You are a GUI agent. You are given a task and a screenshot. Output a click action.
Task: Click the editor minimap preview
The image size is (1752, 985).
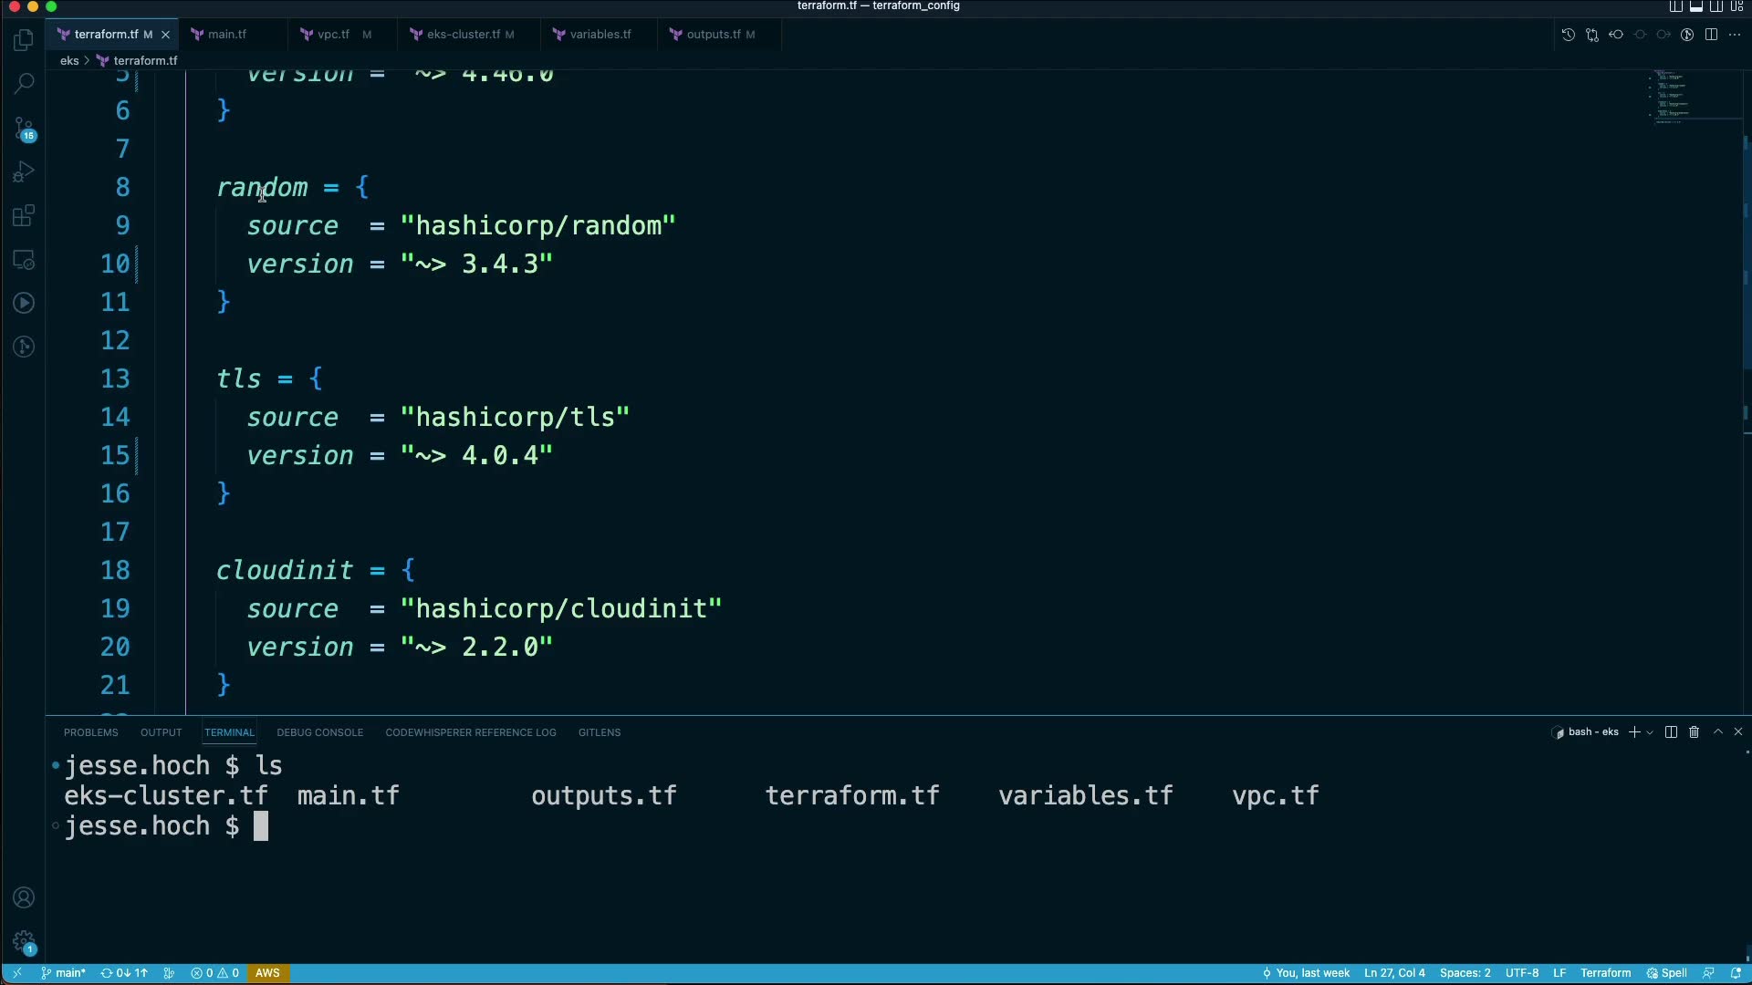point(1674,96)
